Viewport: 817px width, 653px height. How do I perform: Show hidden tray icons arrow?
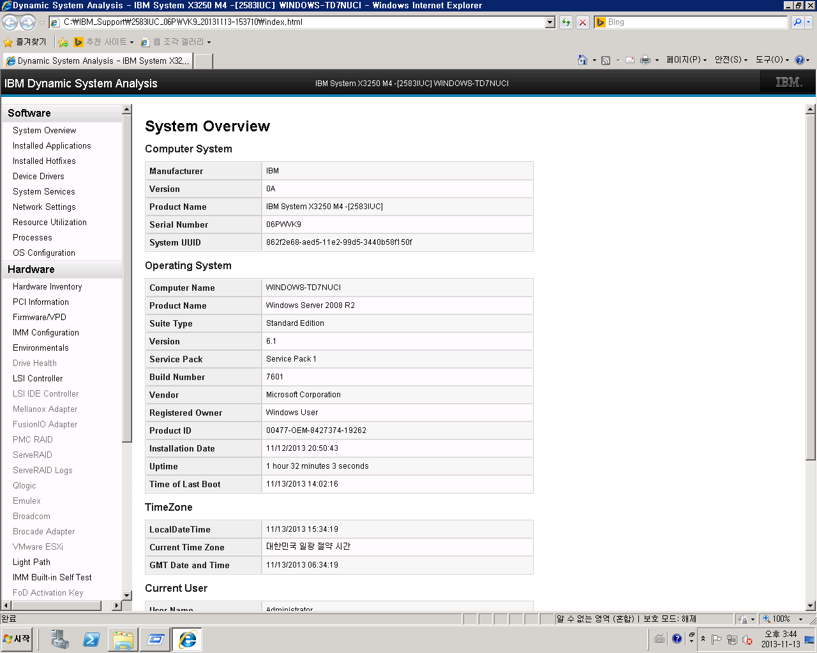pos(703,639)
